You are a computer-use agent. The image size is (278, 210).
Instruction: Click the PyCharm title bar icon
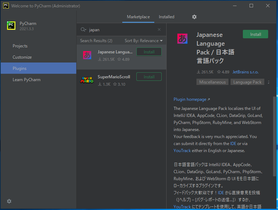tap(6, 6)
